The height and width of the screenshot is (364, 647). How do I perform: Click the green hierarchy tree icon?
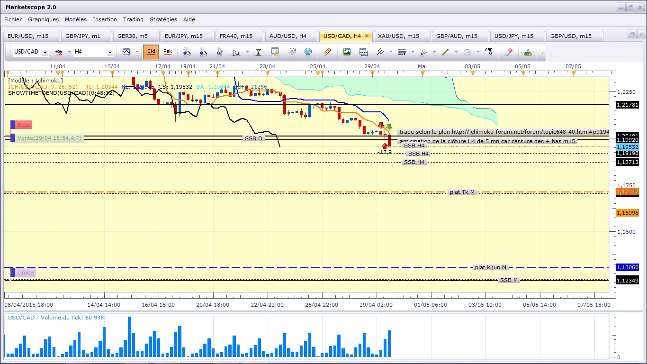[528, 52]
